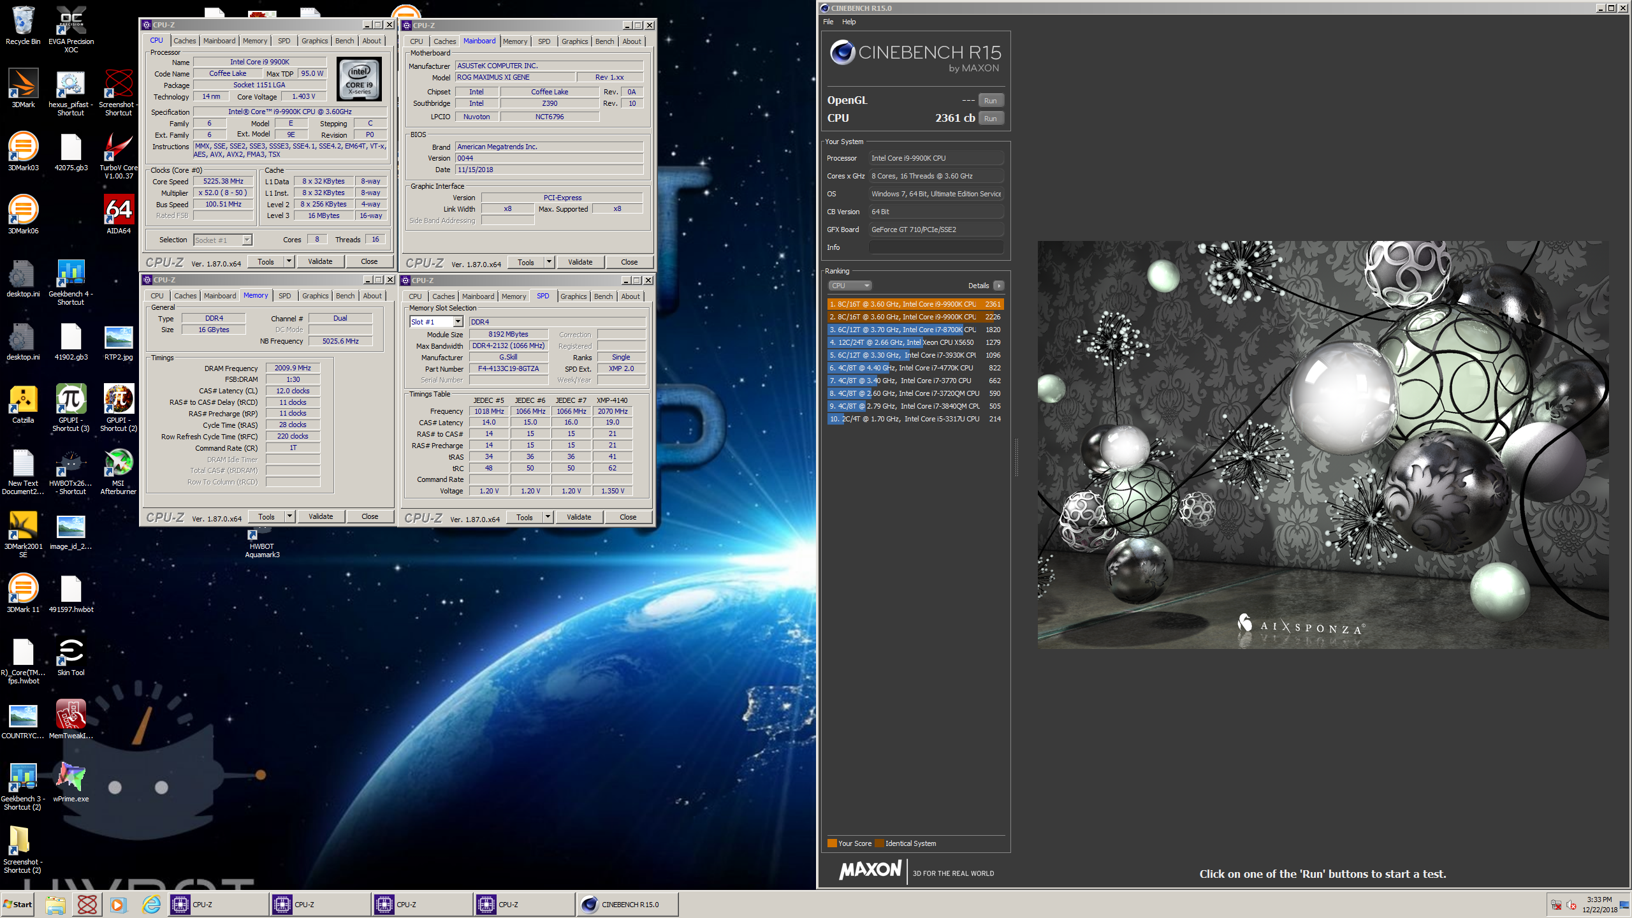
Task: Open the 3DMark desktop shortcut
Action: coord(23,89)
